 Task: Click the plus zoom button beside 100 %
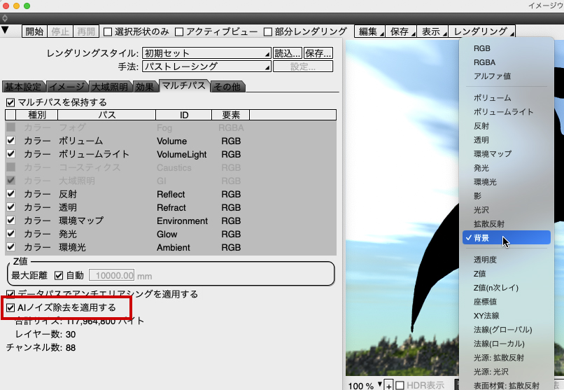[x=389, y=385]
